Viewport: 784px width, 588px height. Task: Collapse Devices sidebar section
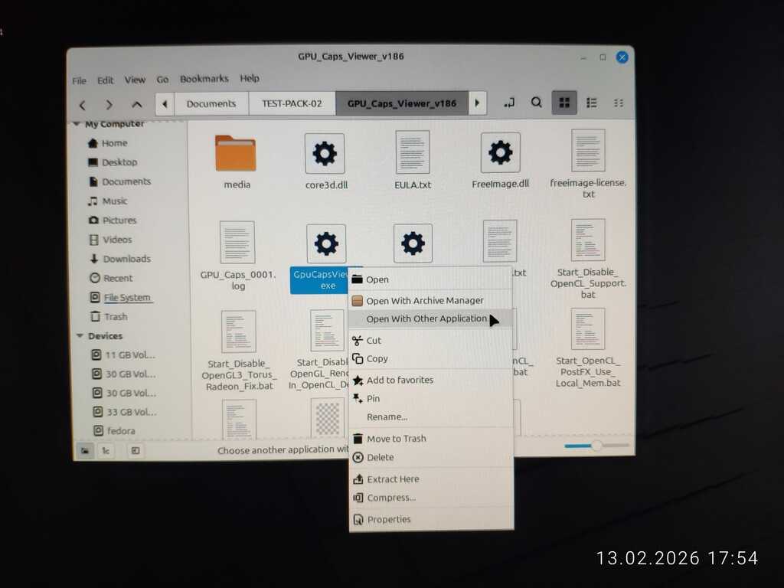[80, 335]
